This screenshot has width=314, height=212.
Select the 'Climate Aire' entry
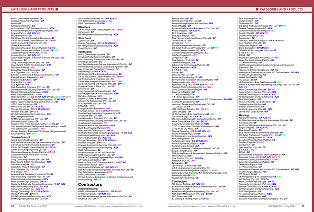pos(180,43)
